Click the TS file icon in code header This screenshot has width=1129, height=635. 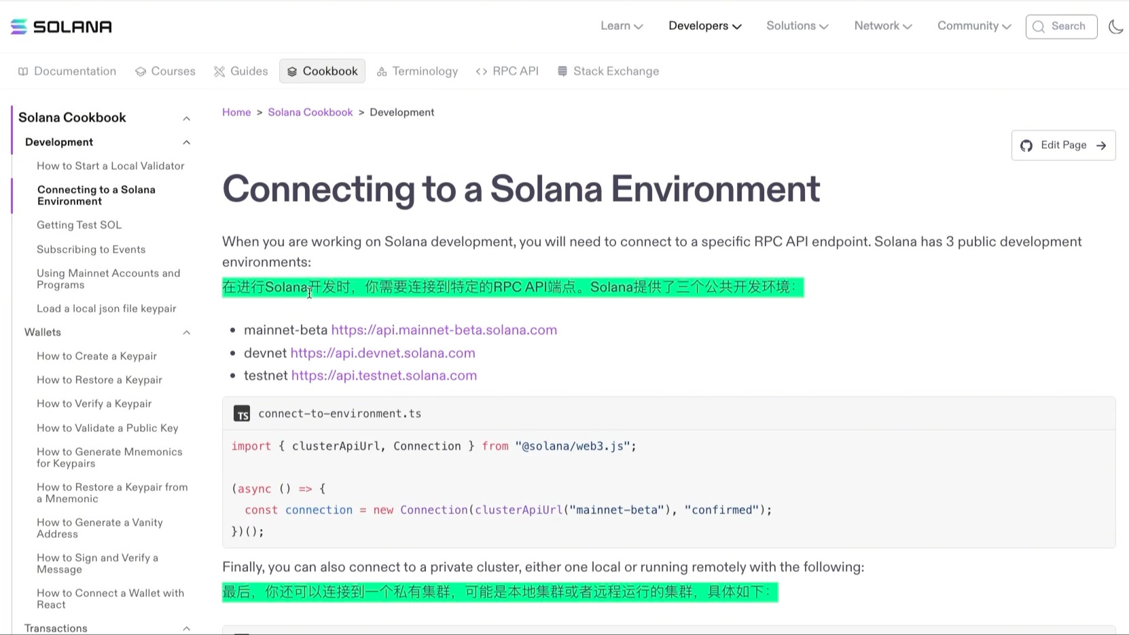(x=242, y=414)
